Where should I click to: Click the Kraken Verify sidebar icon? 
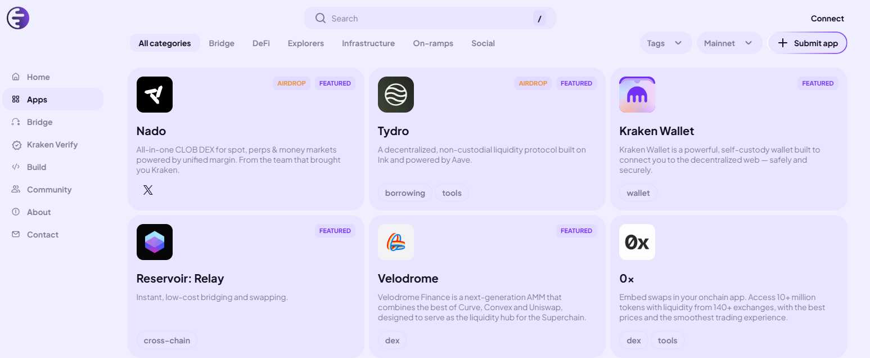tap(16, 144)
